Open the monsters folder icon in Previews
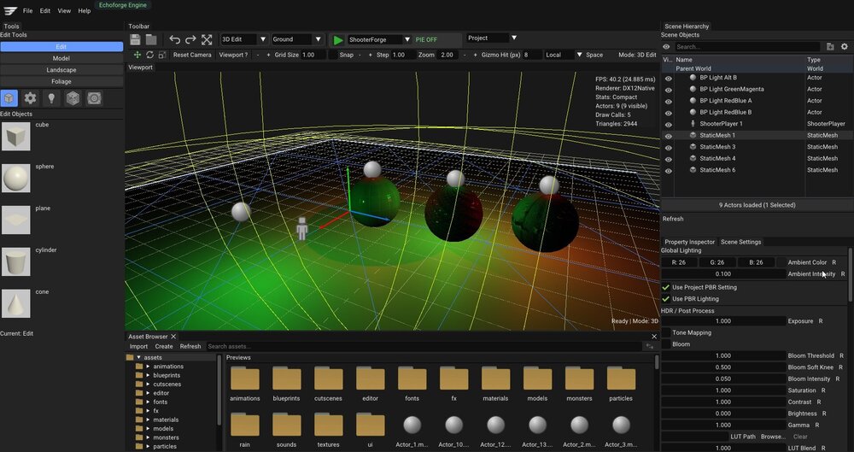The width and height of the screenshot is (854, 452). click(x=579, y=379)
